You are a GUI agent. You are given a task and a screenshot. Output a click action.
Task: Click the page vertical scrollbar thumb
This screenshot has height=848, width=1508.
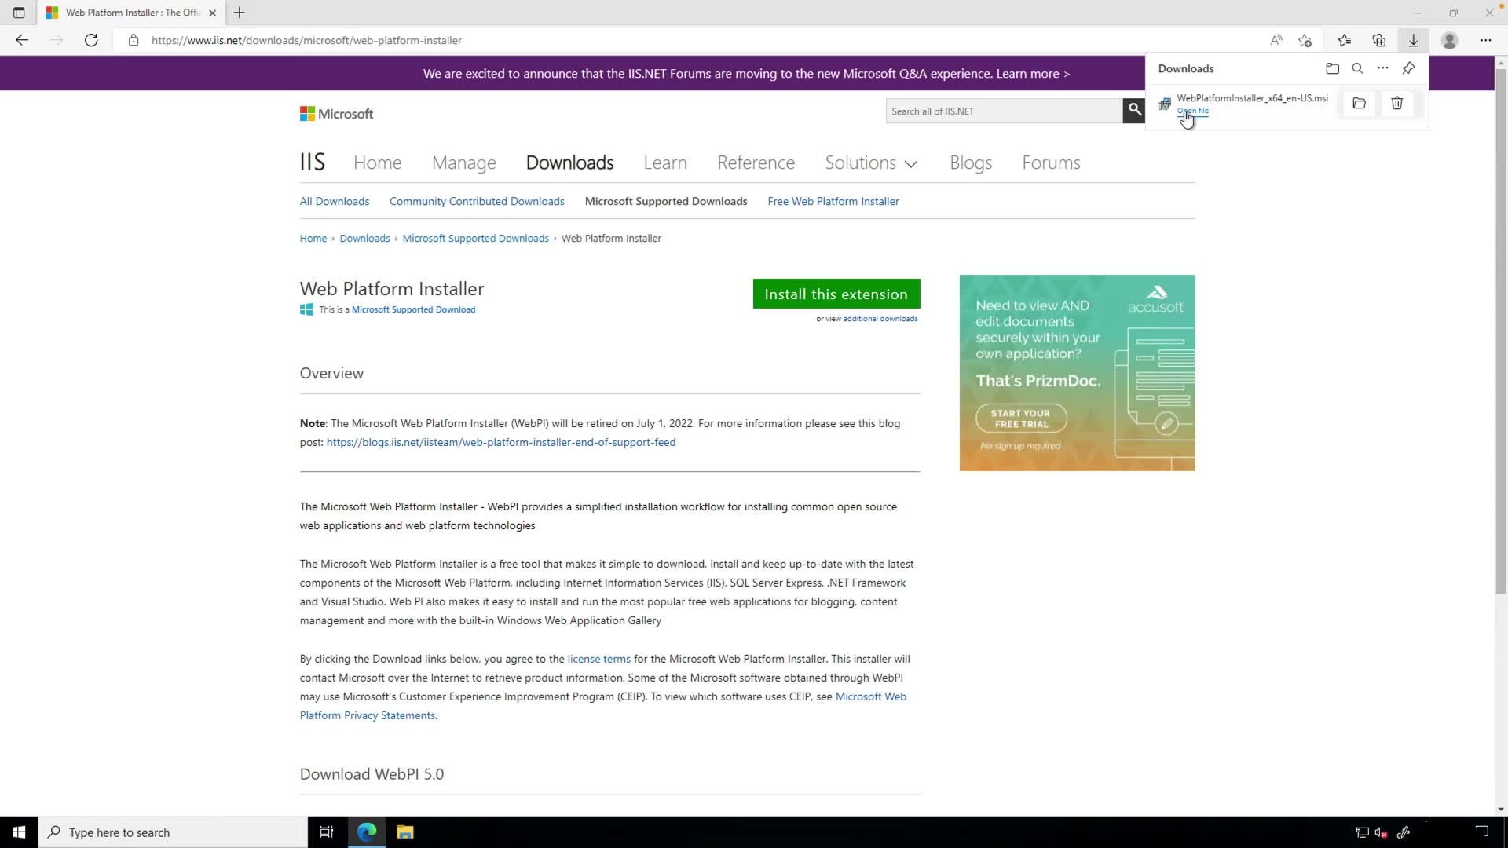point(1500,330)
